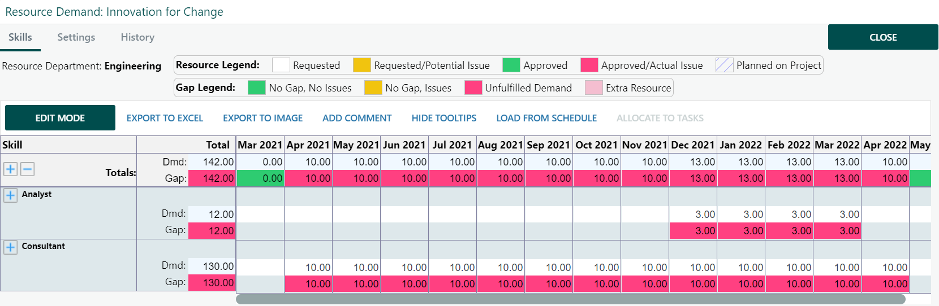Image resolution: width=939 pixels, height=306 pixels.
Task: Click Analyst Dec 2021 demand 3.00
Action: 693,215
